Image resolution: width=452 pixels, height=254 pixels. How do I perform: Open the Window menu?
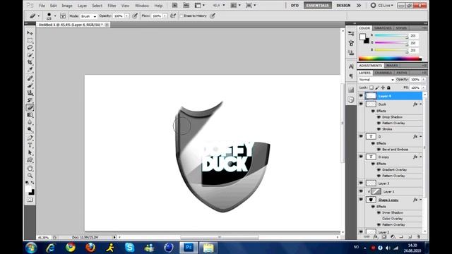click(x=142, y=6)
